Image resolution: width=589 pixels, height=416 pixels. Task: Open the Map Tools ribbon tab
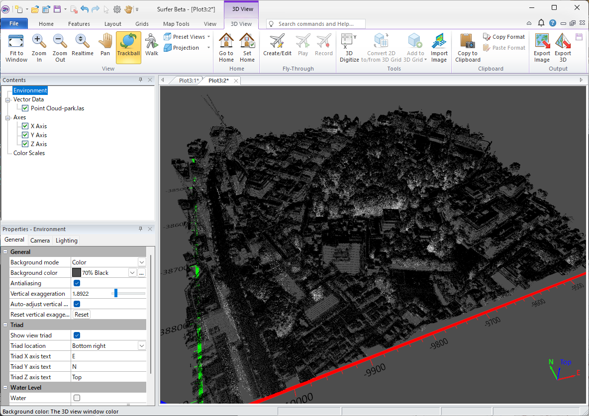(x=176, y=24)
